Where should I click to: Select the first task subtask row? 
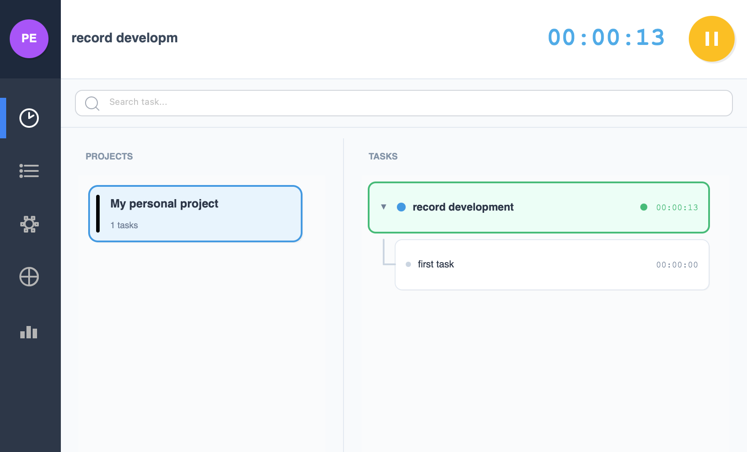coord(552,265)
